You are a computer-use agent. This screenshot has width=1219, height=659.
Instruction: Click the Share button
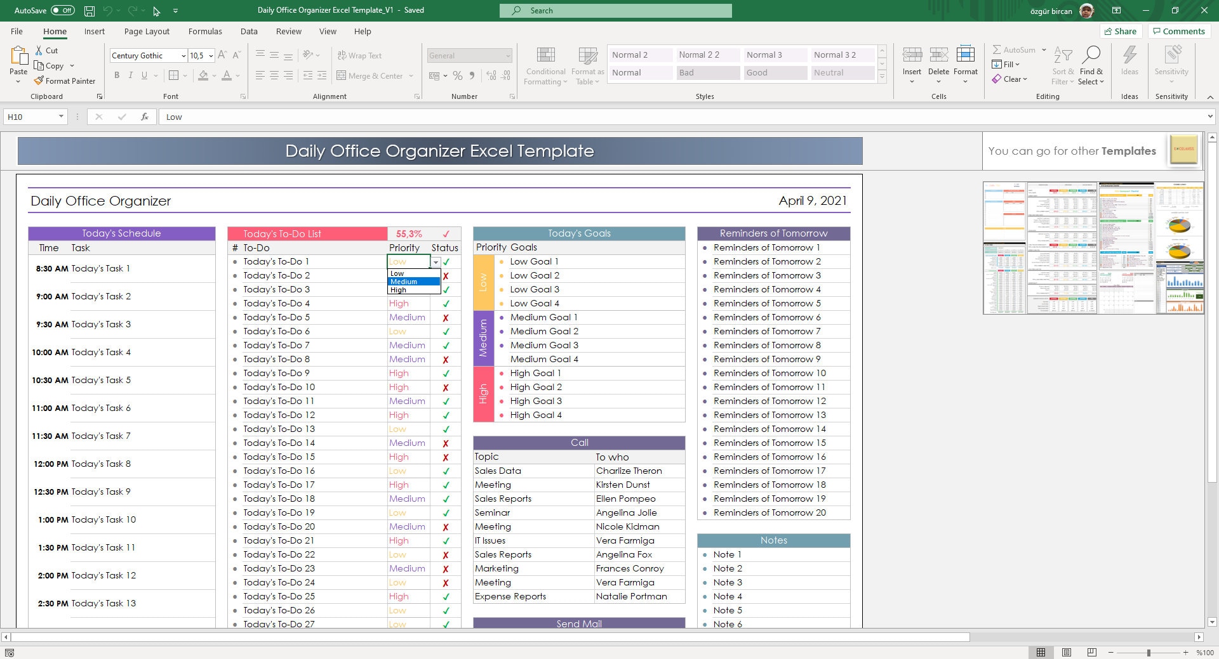coord(1121,31)
